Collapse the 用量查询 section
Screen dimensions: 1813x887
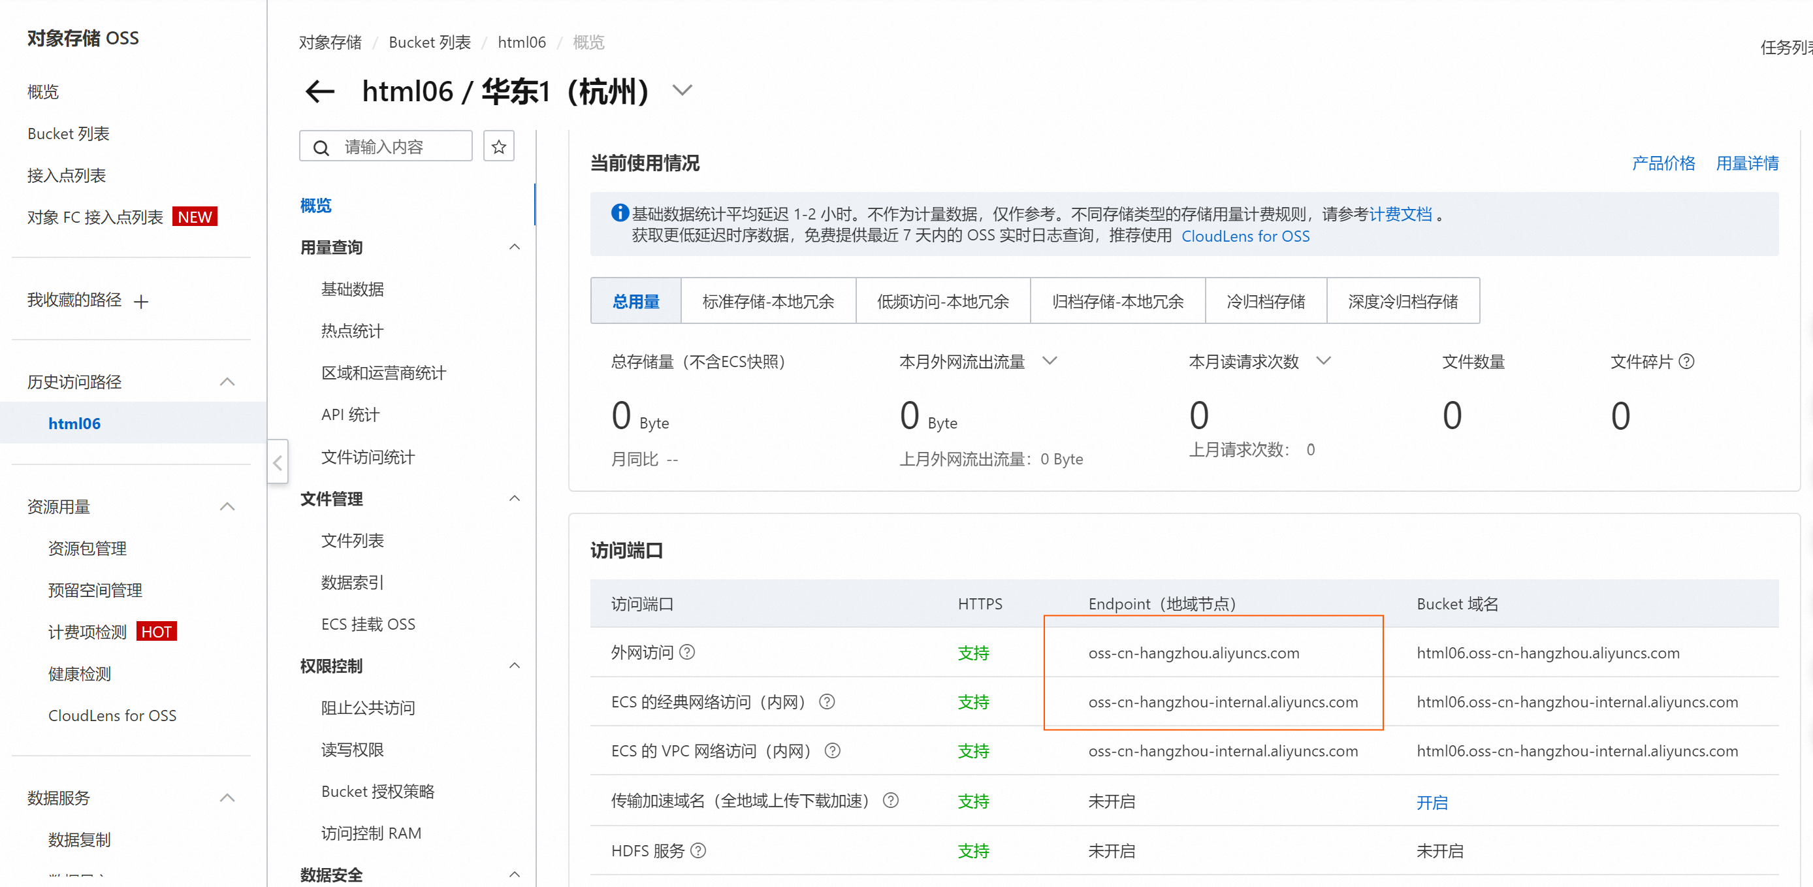pyautogui.click(x=515, y=247)
